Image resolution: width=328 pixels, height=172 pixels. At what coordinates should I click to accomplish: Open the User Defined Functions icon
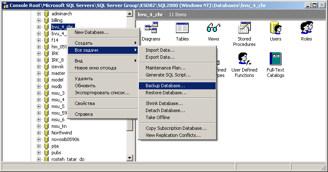pos(244,59)
